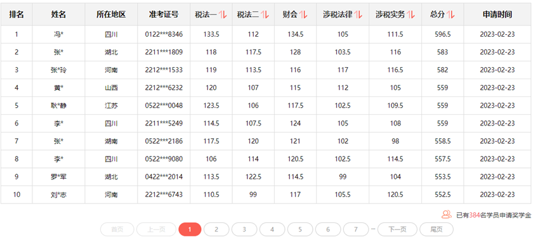533x237 pixels.
Task: Click region 山西 in rank 4 row
Action: click(x=111, y=87)
